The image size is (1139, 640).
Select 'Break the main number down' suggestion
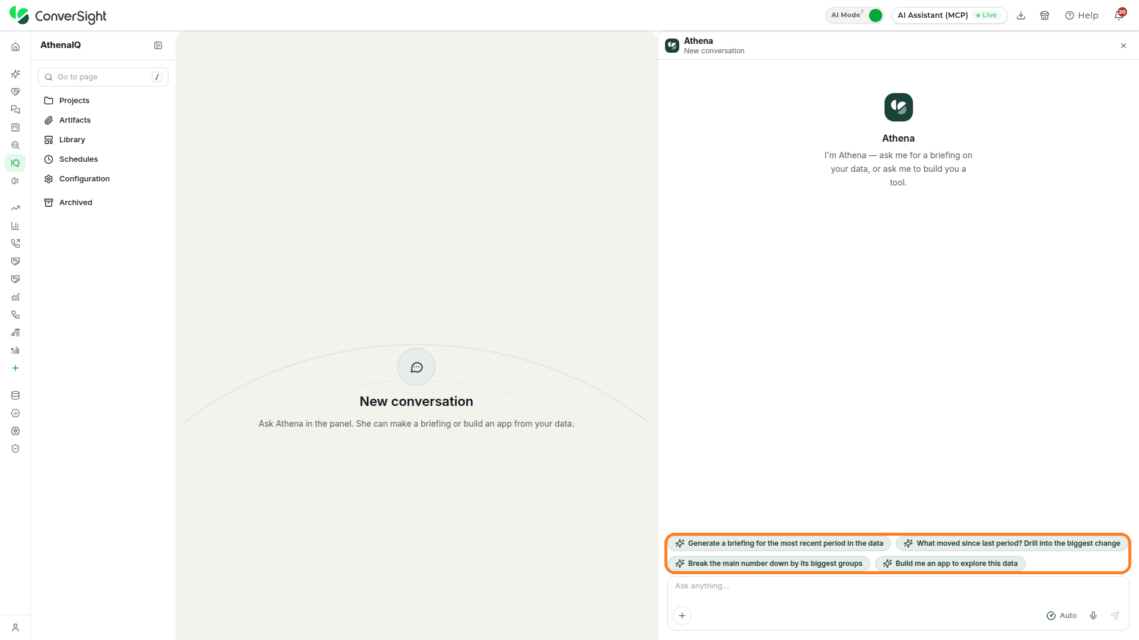(x=769, y=564)
